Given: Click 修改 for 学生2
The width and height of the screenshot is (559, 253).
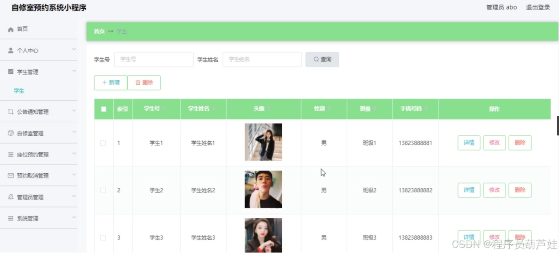Looking at the screenshot, I should click(x=495, y=190).
